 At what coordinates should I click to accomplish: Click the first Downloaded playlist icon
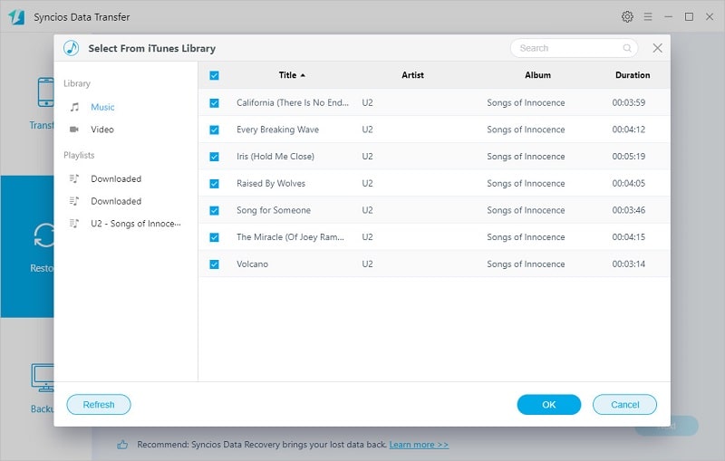pyautogui.click(x=74, y=178)
